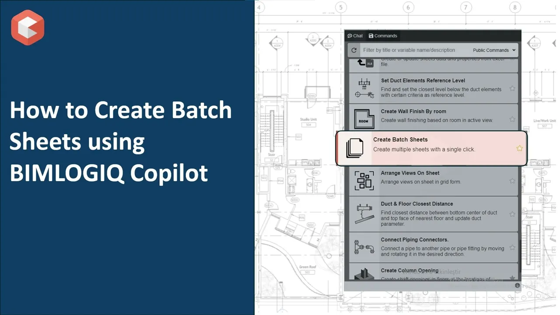Viewport: 560px width, 315px height.
Task: Toggle the Create Column Opening favorite star
Action: click(x=512, y=278)
